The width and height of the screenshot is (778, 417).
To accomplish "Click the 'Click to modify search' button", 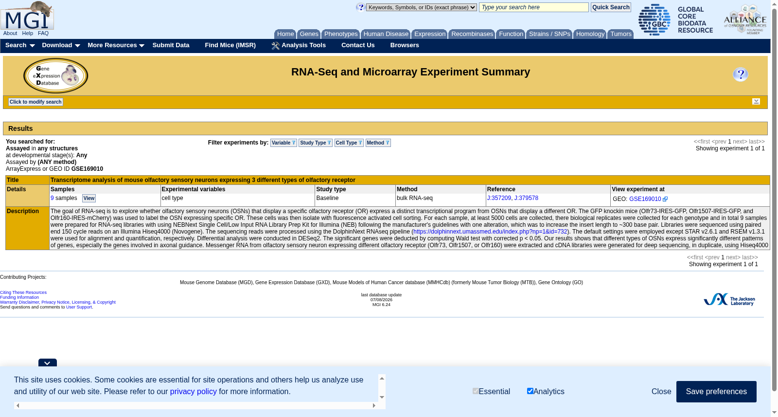I will click(x=35, y=102).
